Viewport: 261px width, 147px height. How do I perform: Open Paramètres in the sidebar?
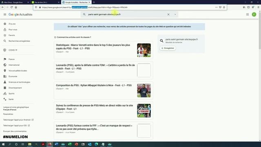click(x=8, y=114)
